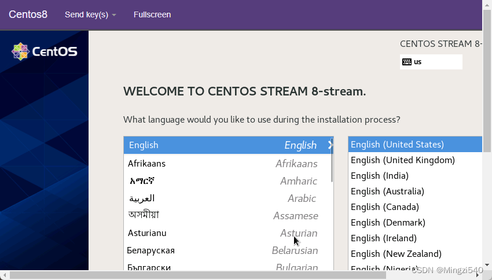The height and width of the screenshot is (280, 492).
Task: Select Asturianu language row
Action: click(x=229, y=233)
